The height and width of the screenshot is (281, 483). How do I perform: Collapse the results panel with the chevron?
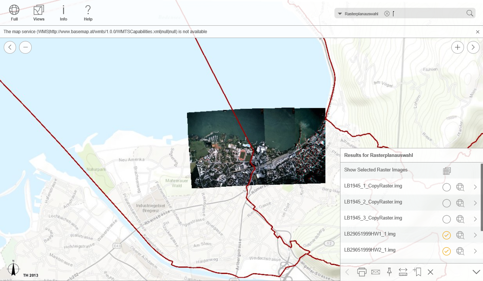pyautogui.click(x=476, y=272)
